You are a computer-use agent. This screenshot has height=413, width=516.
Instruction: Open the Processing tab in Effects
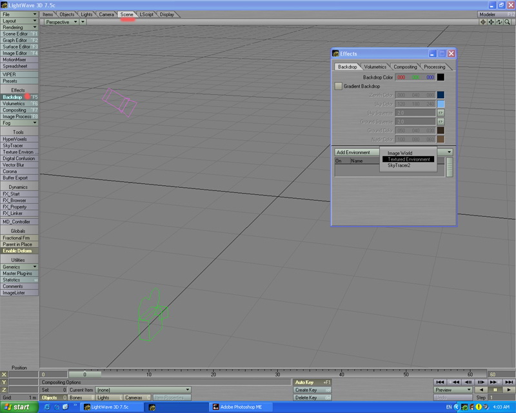point(434,66)
